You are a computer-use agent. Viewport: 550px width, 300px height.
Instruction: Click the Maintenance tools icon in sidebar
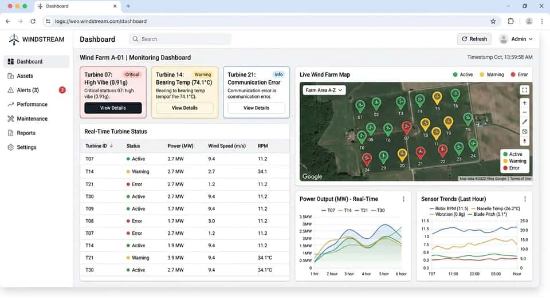pos(10,119)
